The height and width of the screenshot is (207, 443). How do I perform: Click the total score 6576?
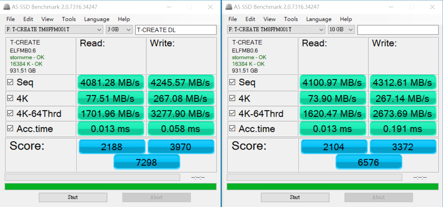pyautogui.click(x=369, y=162)
